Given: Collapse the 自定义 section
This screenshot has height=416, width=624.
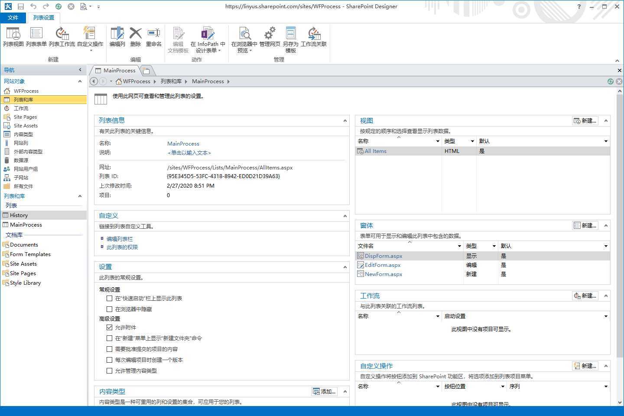Looking at the screenshot, I should 345,216.
